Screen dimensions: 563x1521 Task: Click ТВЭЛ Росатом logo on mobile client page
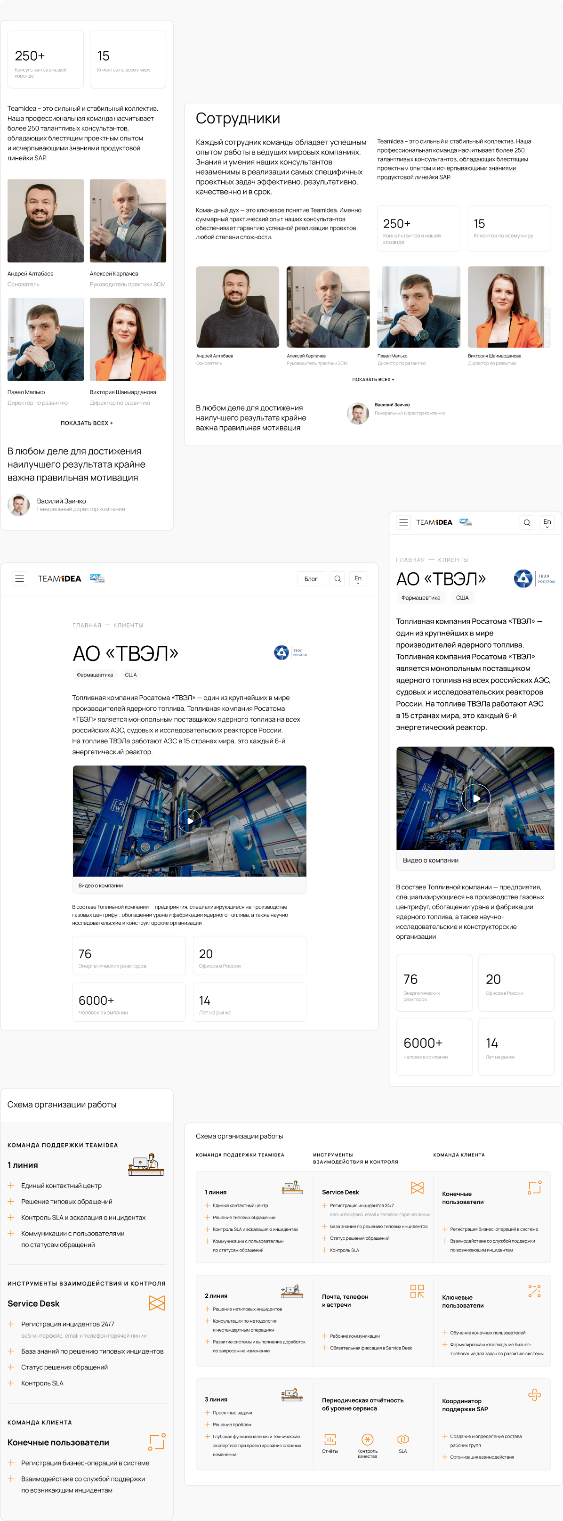click(x=534, y=578)
